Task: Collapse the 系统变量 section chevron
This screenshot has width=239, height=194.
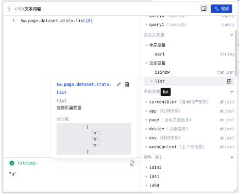Action: 232,91
